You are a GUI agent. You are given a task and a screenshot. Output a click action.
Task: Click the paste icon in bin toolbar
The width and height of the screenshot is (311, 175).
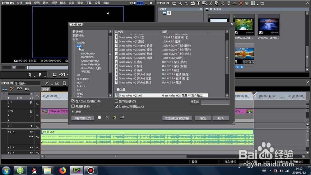223,3
